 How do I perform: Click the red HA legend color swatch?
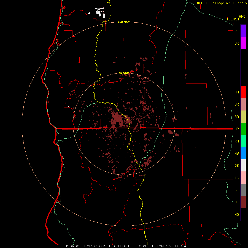[x=243, y=92]
